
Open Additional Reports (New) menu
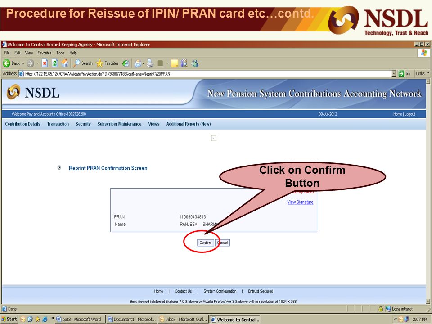[x=189, y=124]
